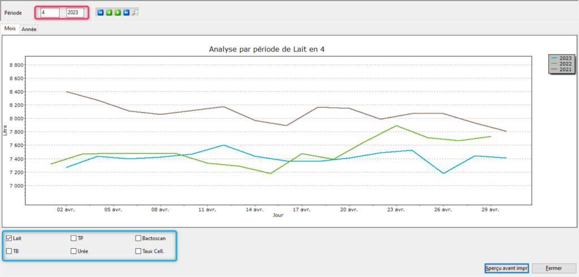Viewport: 579px width, 277px height.
Task: Switch to the Année tab
Action: pos(29,29)
